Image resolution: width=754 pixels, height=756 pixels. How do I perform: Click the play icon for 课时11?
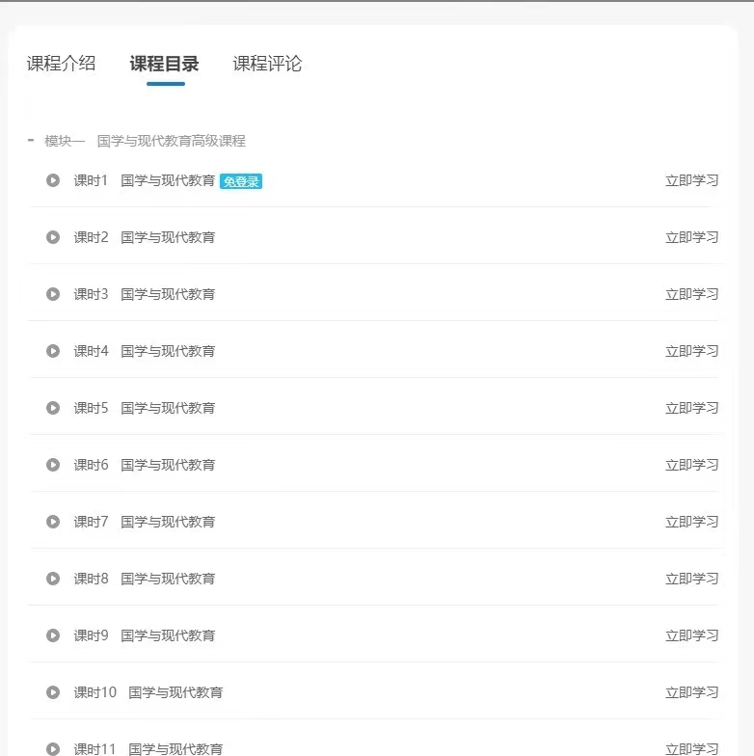[53, 748]
